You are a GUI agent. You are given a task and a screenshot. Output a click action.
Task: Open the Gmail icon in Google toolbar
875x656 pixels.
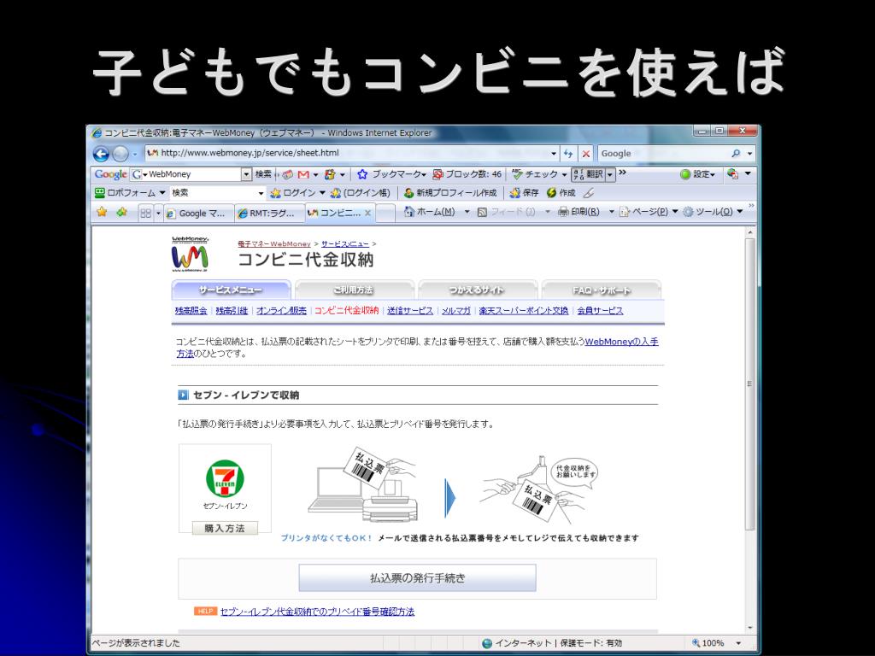(303, 174)
